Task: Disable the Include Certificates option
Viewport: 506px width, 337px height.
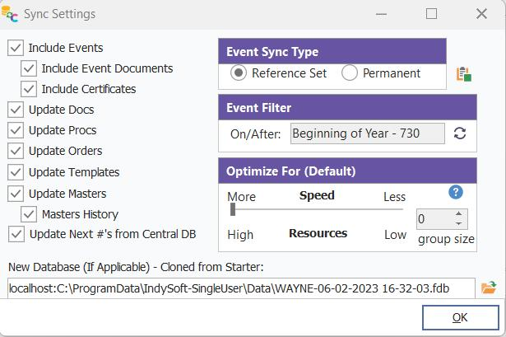Action: click(x=29, y=89)
